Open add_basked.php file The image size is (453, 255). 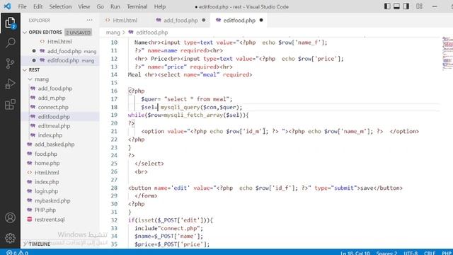(55, 144)
